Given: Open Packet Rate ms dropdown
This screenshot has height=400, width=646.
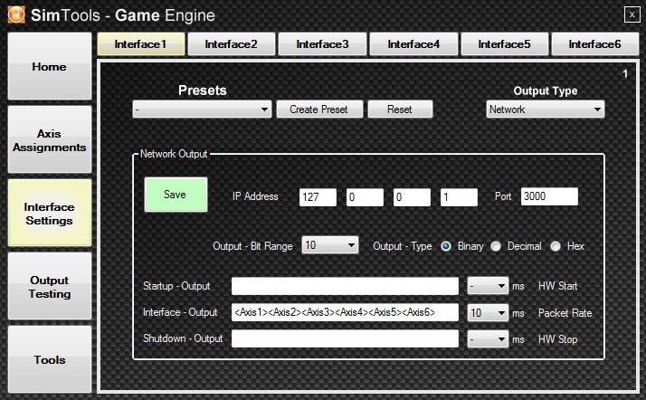Looking at the screenshot, I should tap(488, 313).
